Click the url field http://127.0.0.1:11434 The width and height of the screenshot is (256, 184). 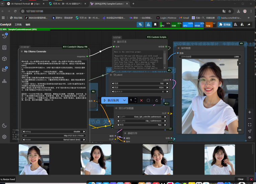coord(54,135)
